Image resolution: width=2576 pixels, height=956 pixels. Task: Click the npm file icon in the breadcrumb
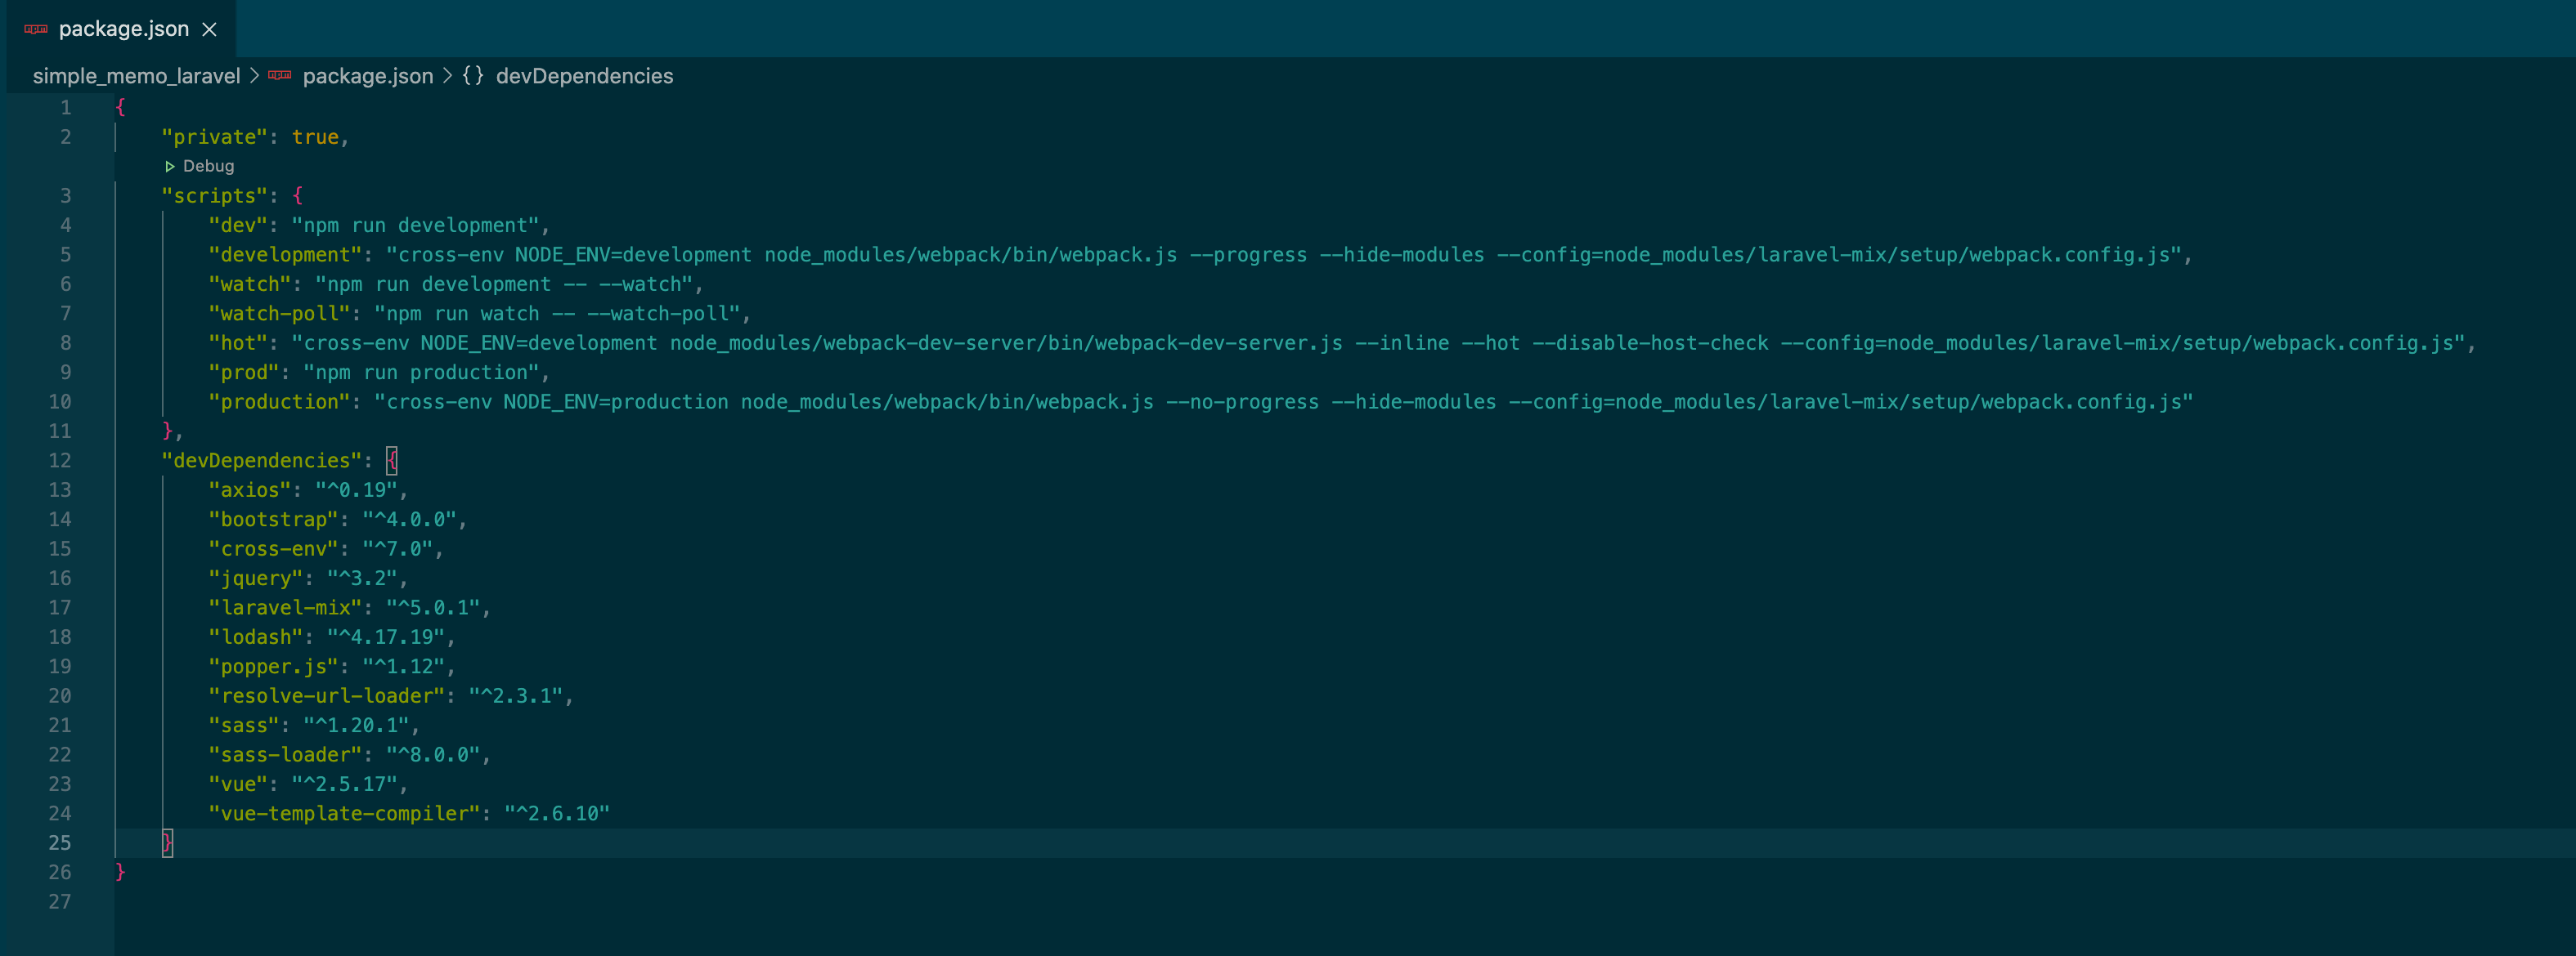click(x=280, y=76)
